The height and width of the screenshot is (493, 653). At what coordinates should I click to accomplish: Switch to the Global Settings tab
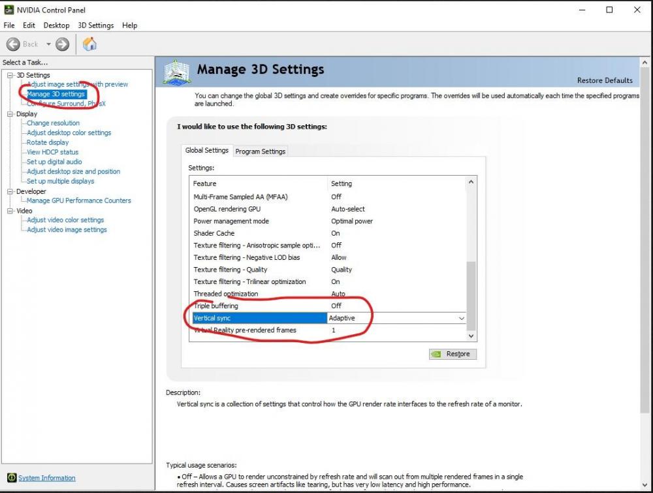(206, 150)
